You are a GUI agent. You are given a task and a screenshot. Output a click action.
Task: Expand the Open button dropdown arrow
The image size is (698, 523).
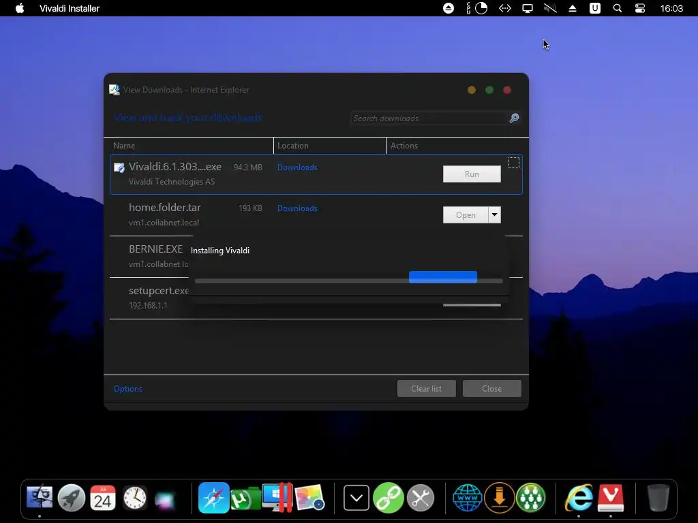pyautogui.click(x=495, y=215)
